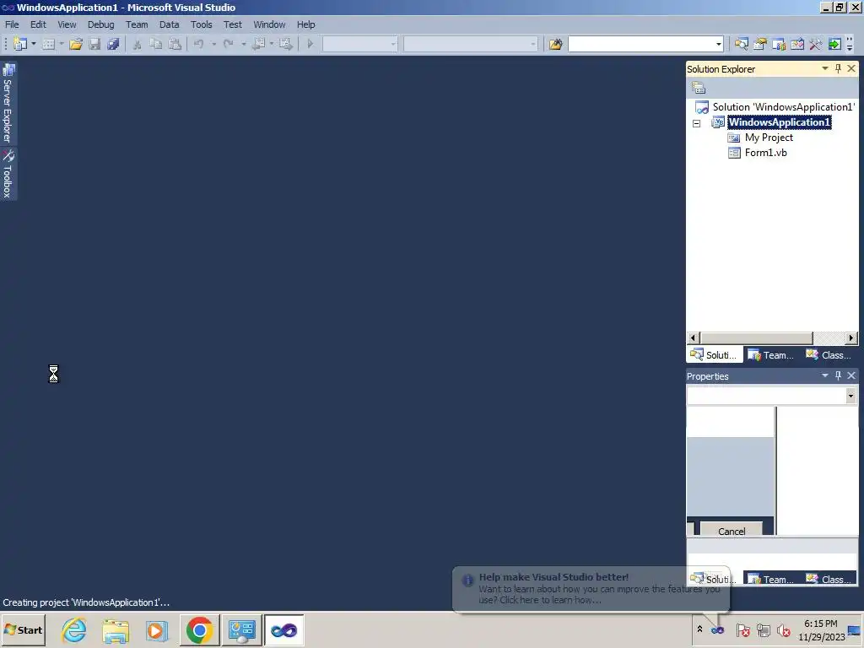
Task: Click the Navigate Forward icon
Action: click(x=286, y=44)
